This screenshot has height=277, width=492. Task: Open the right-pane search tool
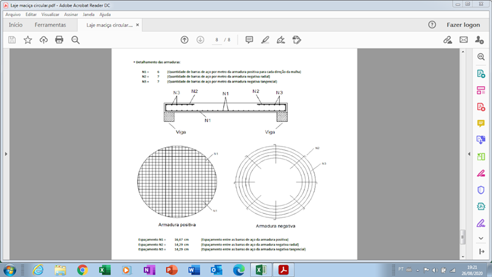click(481, 57)
